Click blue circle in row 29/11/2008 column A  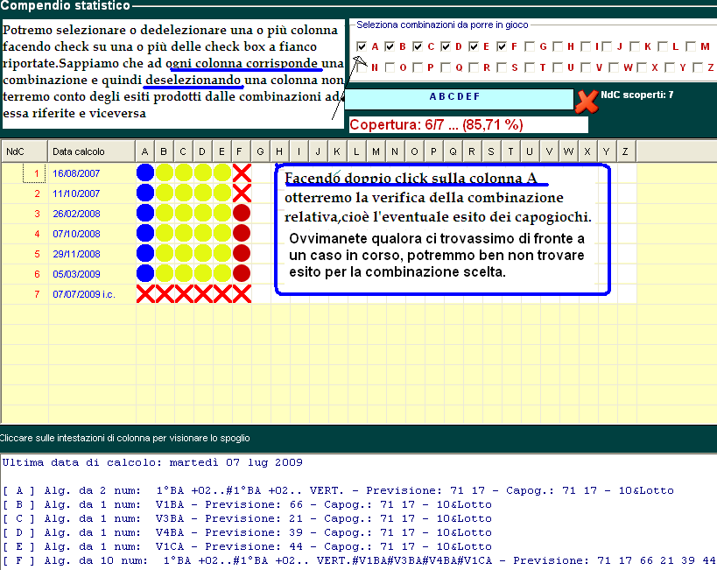(x=145, y=253)
